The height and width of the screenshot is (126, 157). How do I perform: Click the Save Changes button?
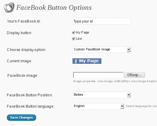[21, 118]
